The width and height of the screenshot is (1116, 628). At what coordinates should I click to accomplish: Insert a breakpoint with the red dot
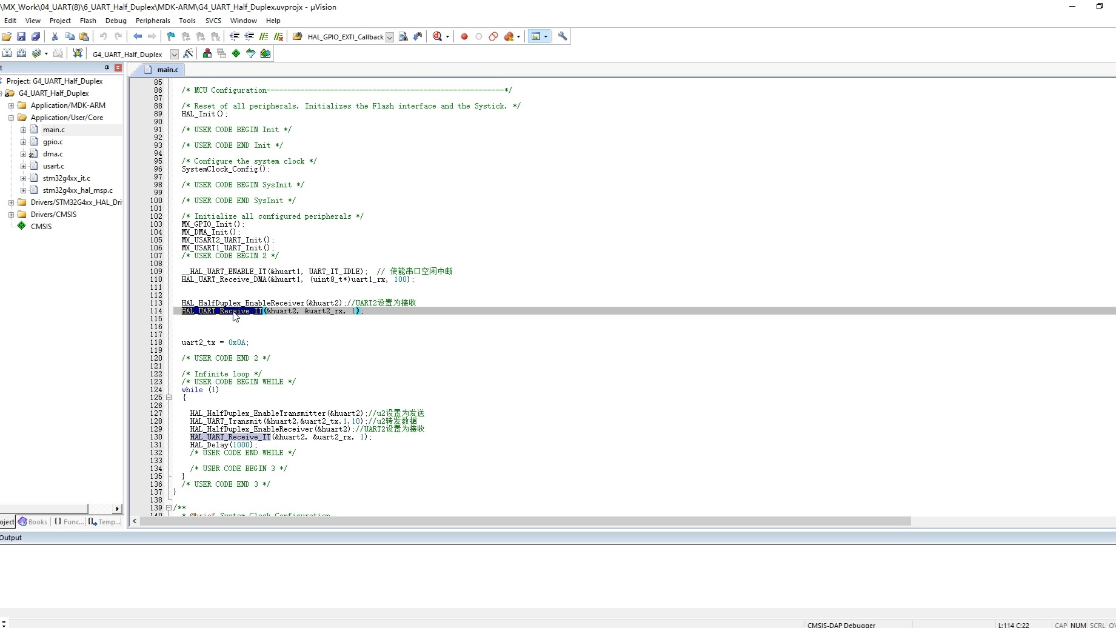coord(464,36)
